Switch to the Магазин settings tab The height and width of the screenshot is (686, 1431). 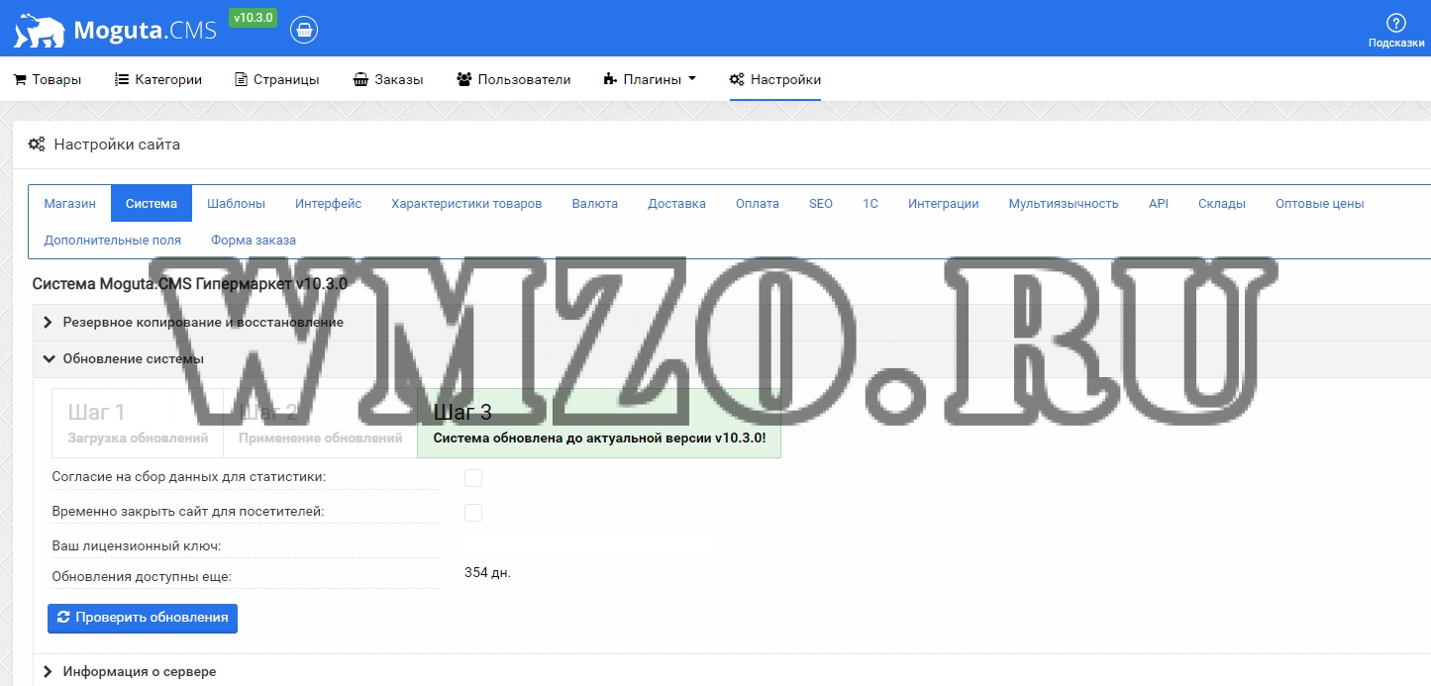(70, 203)
